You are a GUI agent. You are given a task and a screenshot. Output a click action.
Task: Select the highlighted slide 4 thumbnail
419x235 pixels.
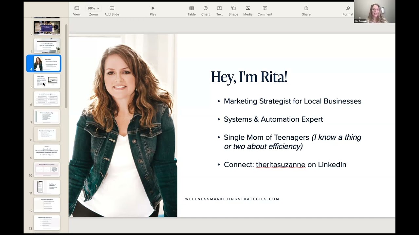point(47,63)
